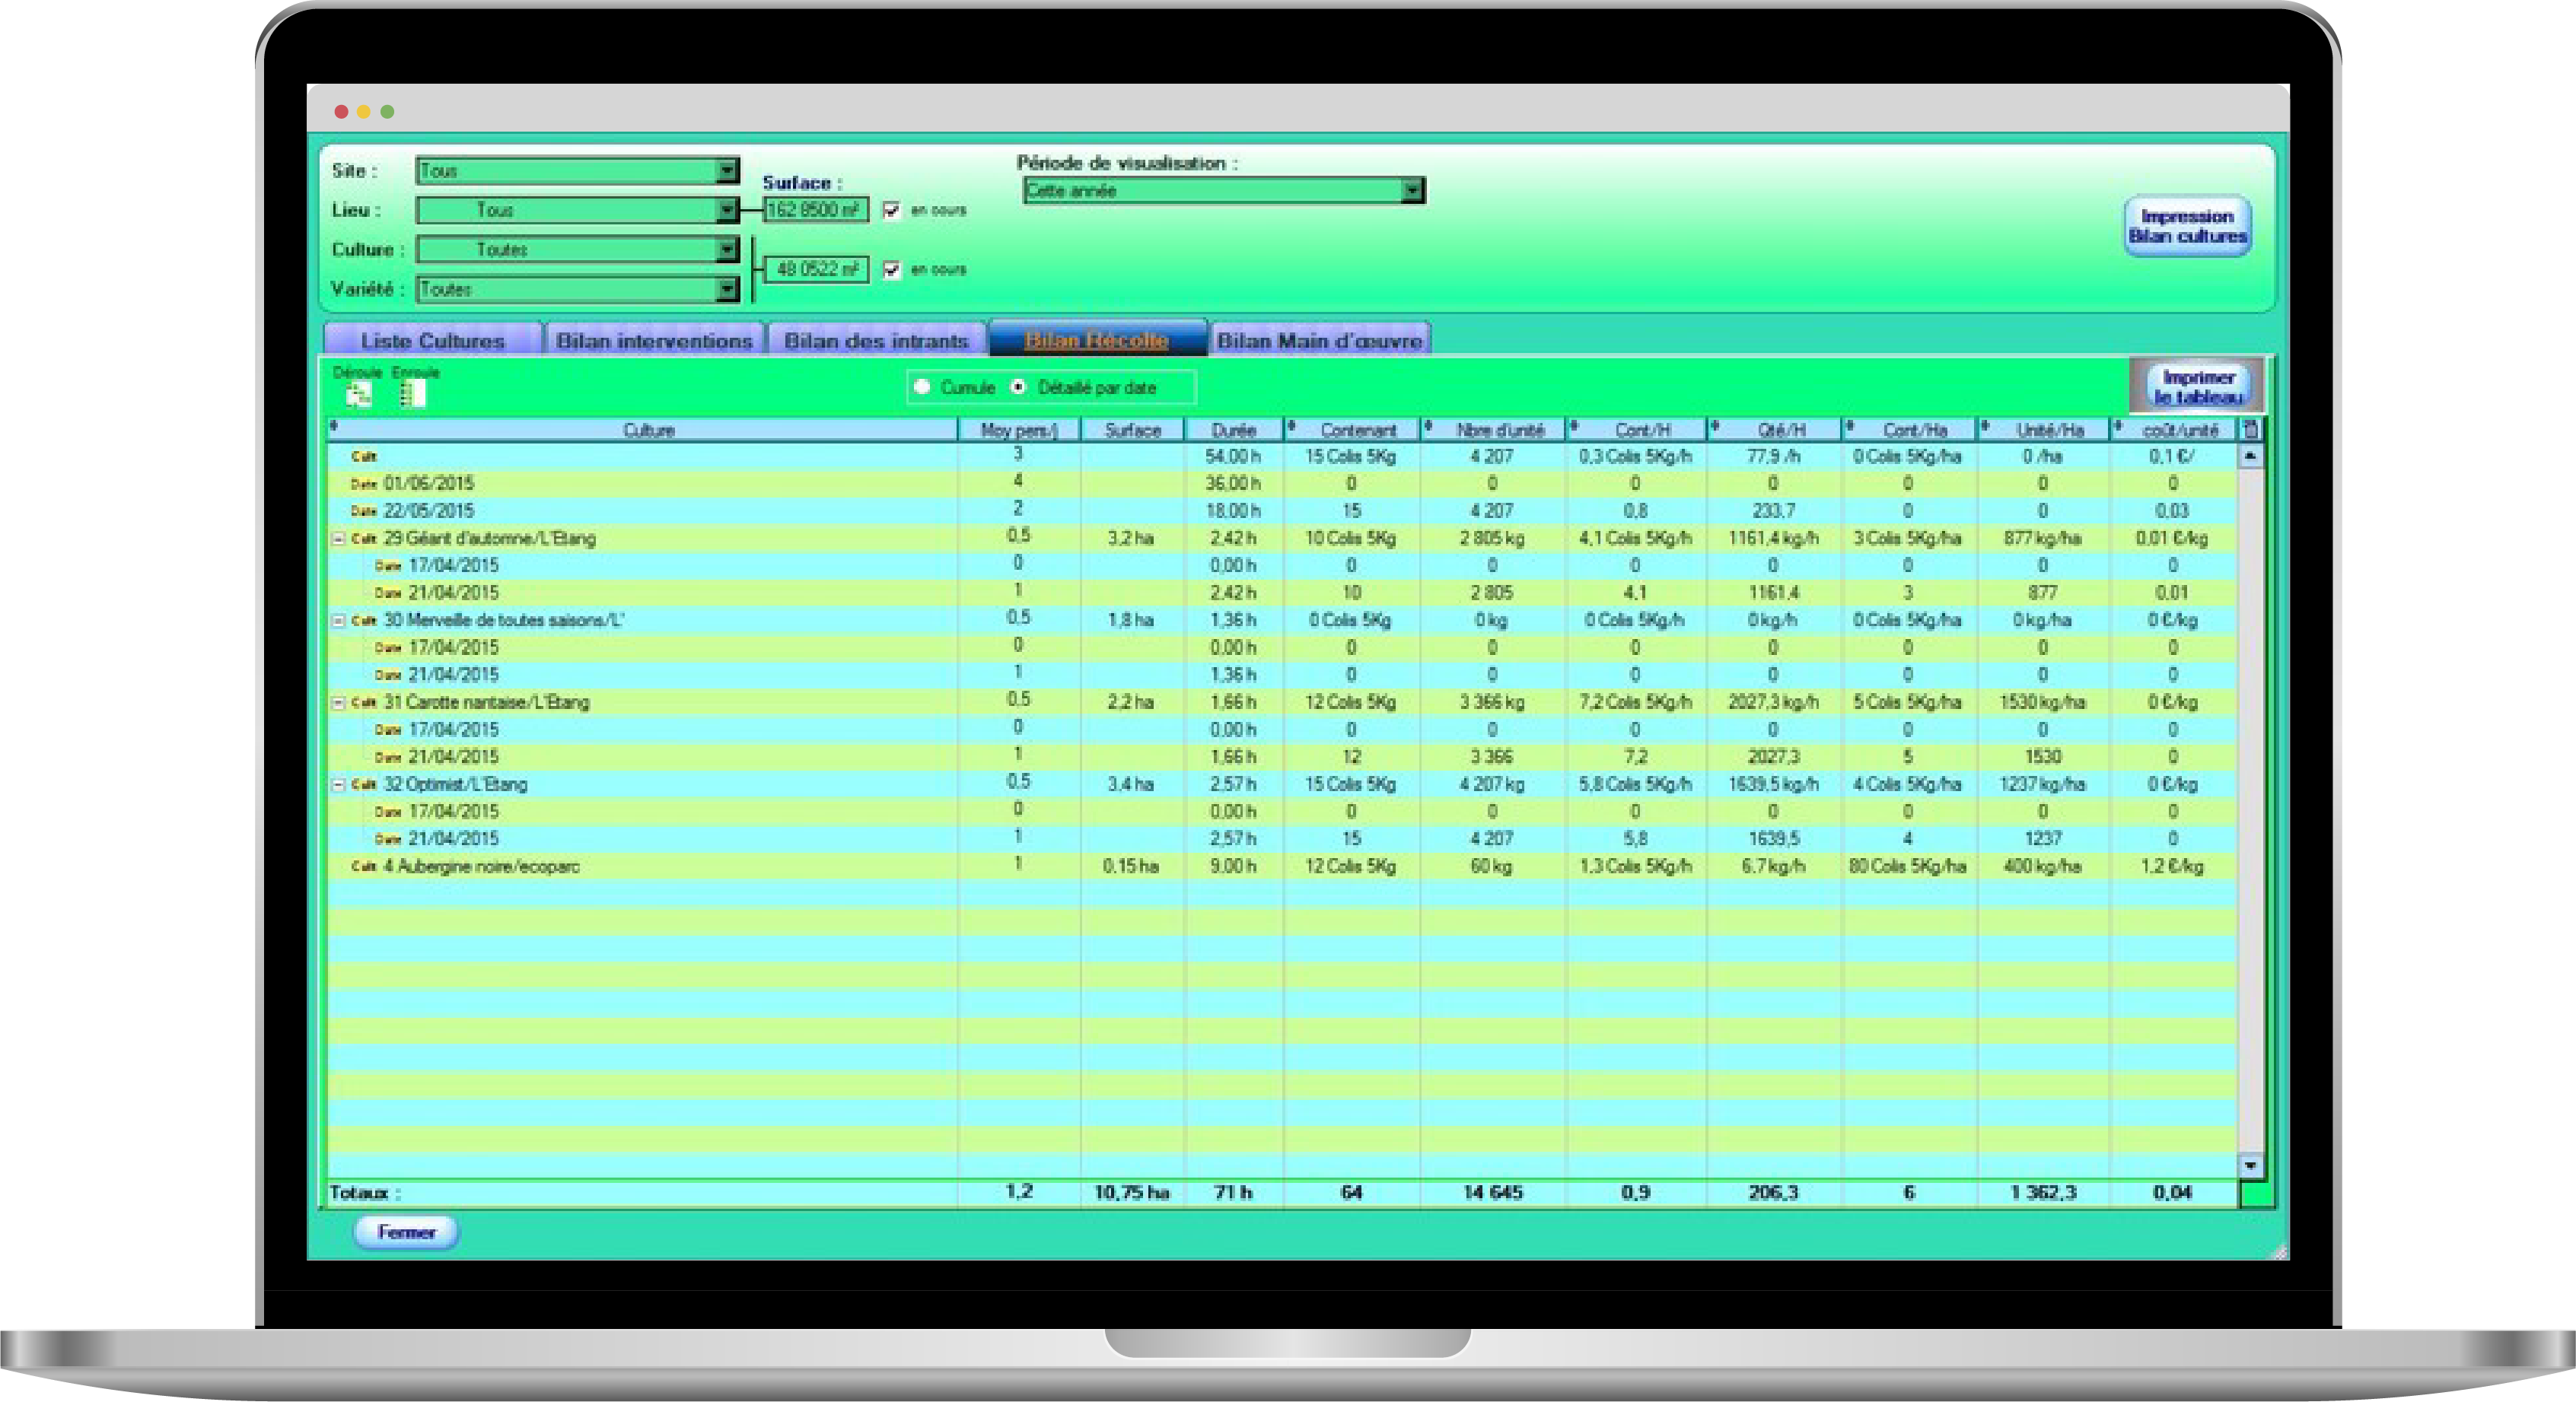Click the Cult icon of Aubergine noire row
This screenshot has height=1402, width=2576.
[x=363, y=866]
